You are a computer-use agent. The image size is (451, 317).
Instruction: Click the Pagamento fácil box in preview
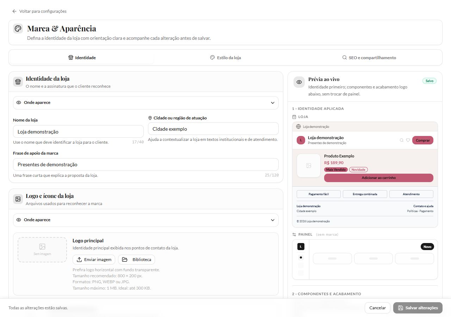319,194
